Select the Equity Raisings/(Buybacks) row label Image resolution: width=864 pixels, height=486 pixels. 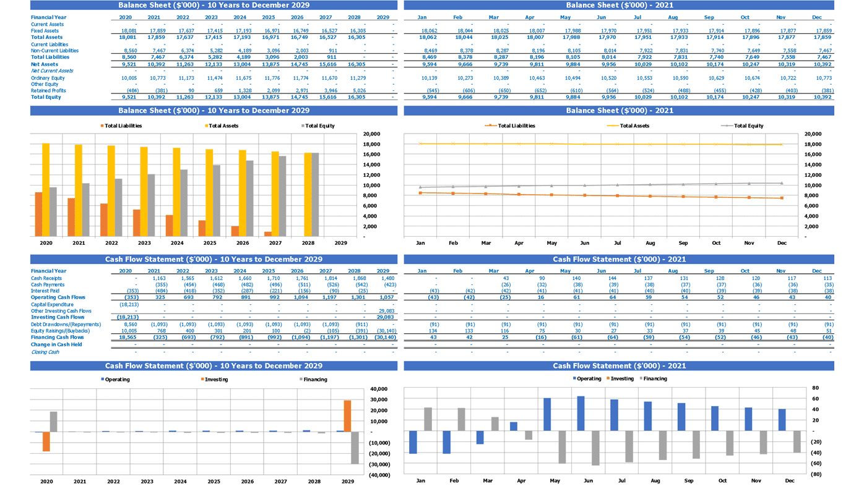[60, 331]
